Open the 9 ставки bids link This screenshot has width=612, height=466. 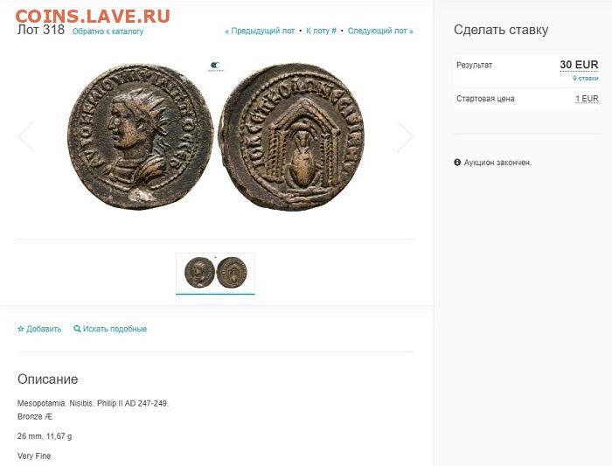(586, 79)
